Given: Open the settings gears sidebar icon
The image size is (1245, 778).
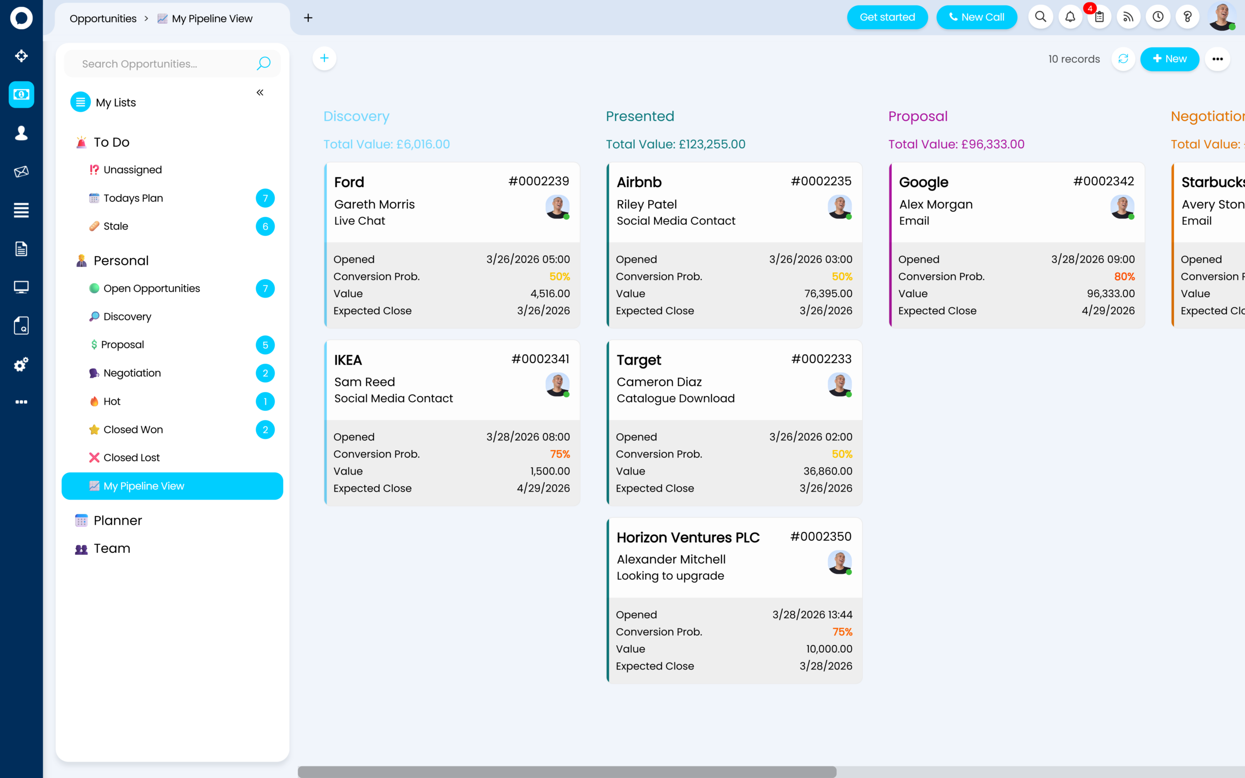Looking at the screenshot, I should pos(21,364).
